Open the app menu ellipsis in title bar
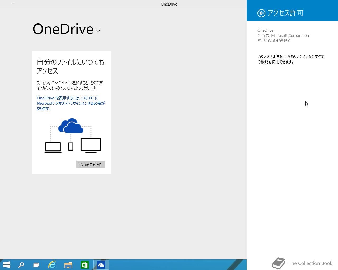Screen dimensions: 338x270 [x=12, y=4]
